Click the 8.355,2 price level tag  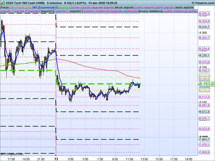pyautogui.click(x=204, y=13)
